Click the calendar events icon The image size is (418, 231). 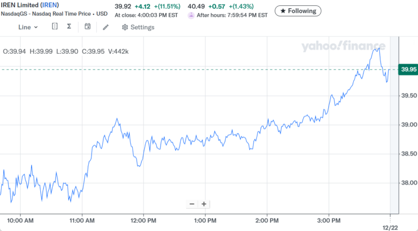point(87,27)
